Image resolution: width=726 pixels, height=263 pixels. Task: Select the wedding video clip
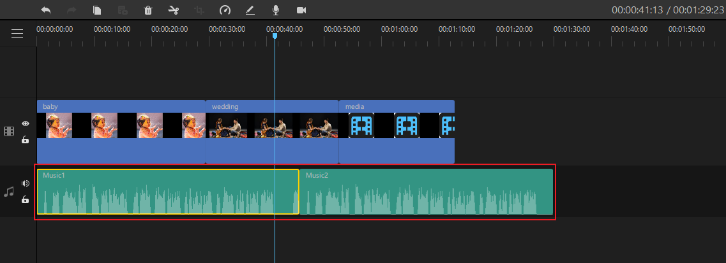(x=272, y=131)
